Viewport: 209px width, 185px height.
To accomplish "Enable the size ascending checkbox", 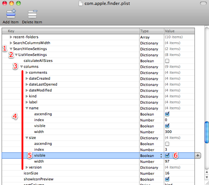I will [167, 144].
